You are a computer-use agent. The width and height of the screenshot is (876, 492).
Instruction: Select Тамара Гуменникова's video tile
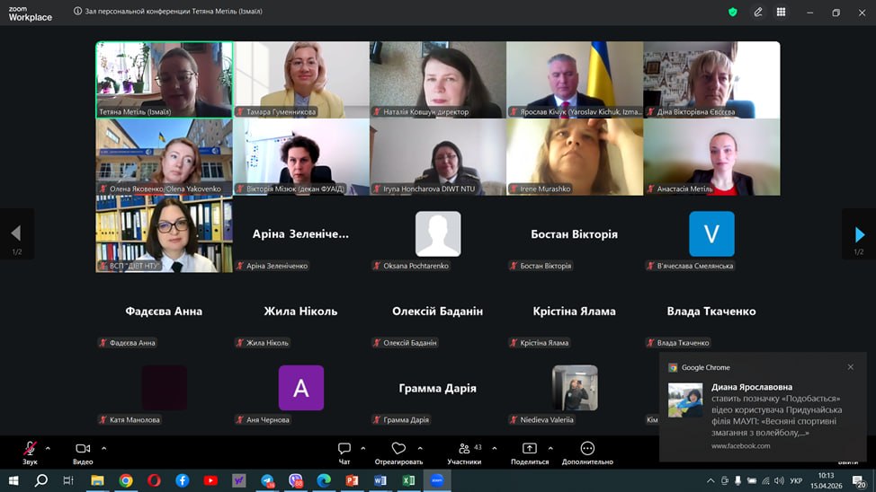pyautogui.click(x=300, y=79)
